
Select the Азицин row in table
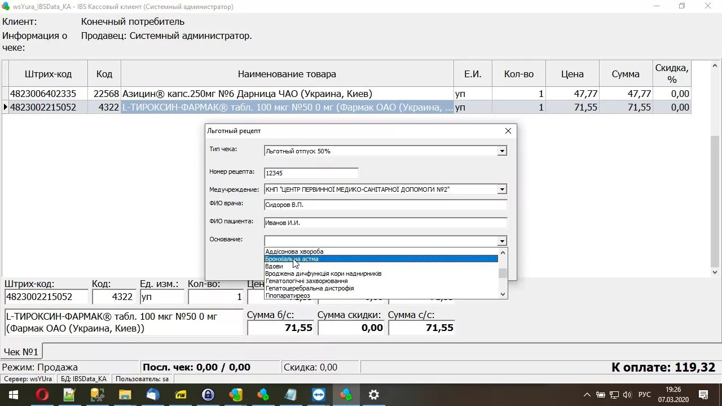(346, 94)
